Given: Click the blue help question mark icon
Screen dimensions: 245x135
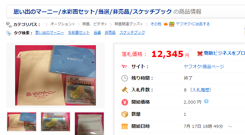Looking at the screenshot, I should 206,102.
